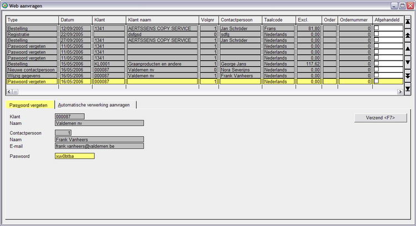Click the date cell 15/05/2006
The width and height of the screenshot is (416, 226).
point(75,64)
